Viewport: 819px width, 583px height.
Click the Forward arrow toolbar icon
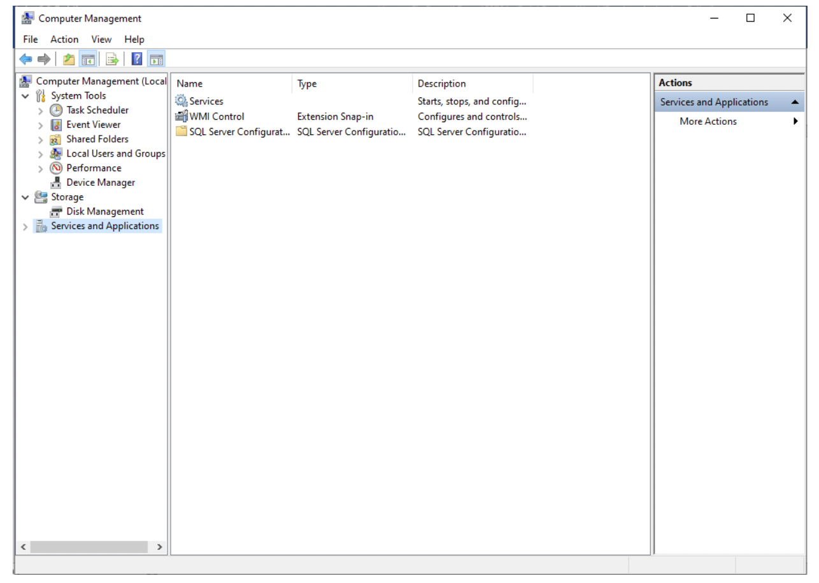(43, 59)
